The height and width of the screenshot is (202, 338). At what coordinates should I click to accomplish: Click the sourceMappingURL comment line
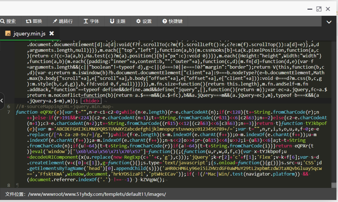click(x=64, y=106)
